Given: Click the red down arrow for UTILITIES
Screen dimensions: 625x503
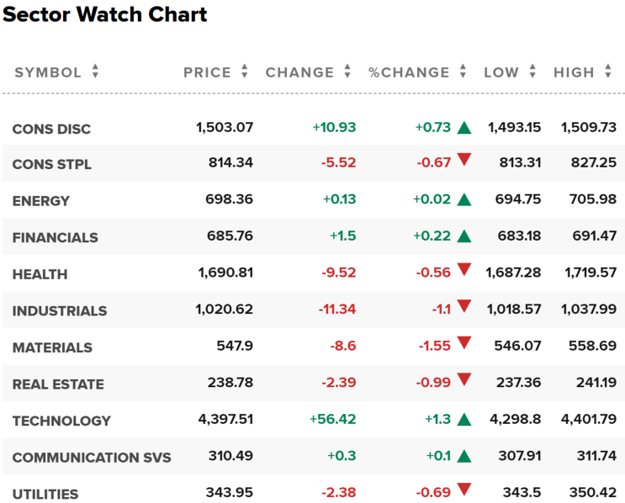Looking at the screenshot, I should [x=463, y=490].
